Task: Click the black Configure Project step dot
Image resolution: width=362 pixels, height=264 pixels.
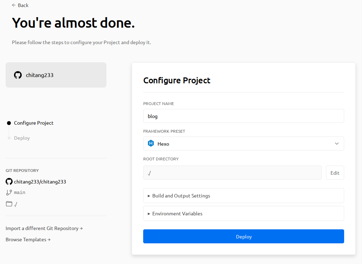Action: [9, 123]
